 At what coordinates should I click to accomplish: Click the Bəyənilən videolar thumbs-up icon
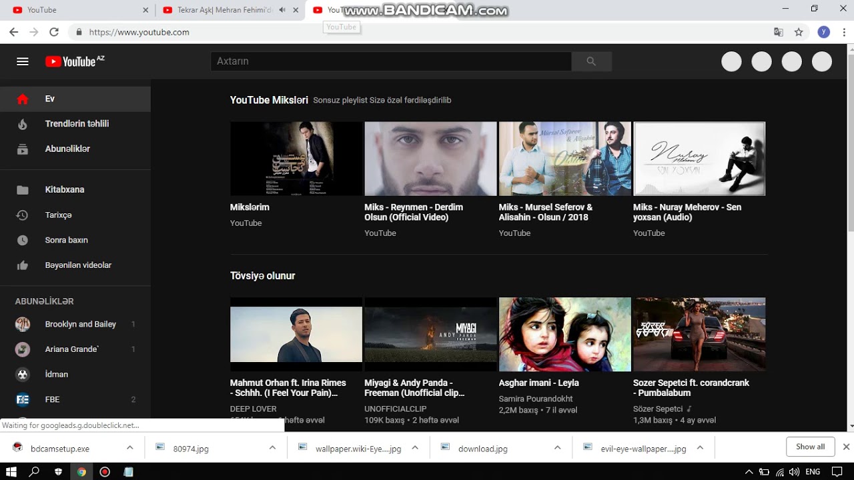point(23,265)
